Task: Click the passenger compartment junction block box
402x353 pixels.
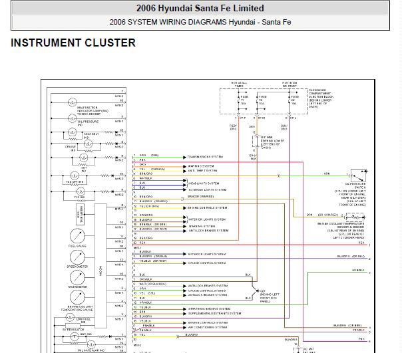Action: click(x=264, y=101)
